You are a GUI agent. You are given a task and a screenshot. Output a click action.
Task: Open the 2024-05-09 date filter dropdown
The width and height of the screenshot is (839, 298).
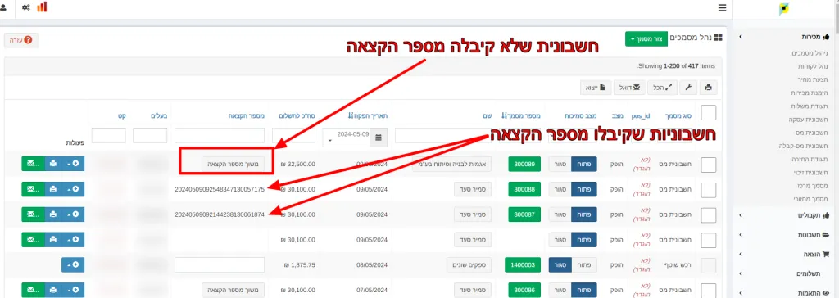(347, 138)
